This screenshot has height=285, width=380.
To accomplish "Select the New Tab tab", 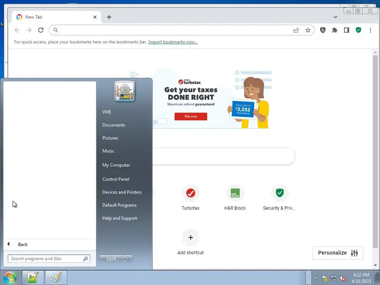I will pos(56,17).
